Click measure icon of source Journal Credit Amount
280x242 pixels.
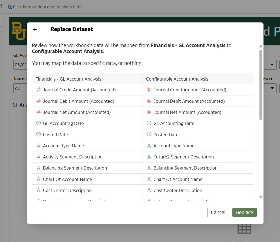pos(38,89)
